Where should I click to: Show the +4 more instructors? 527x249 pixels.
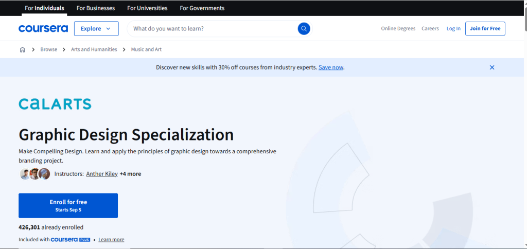point(130,174)
